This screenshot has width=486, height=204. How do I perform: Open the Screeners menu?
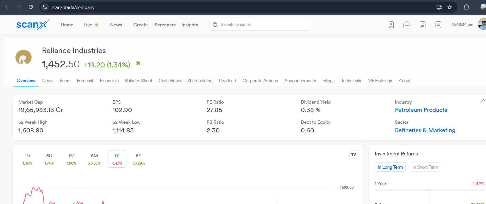tap(165, 25)
